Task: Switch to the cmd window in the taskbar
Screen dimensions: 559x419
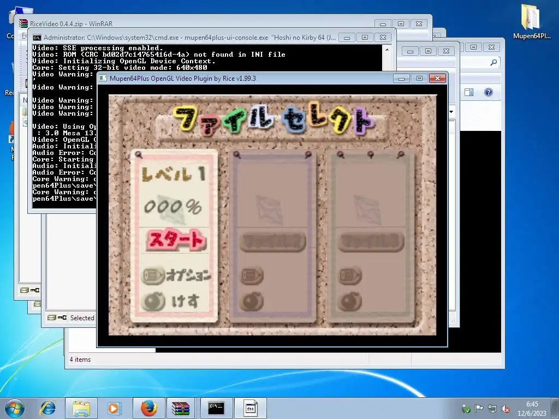Action: click(x=216, y=408)
